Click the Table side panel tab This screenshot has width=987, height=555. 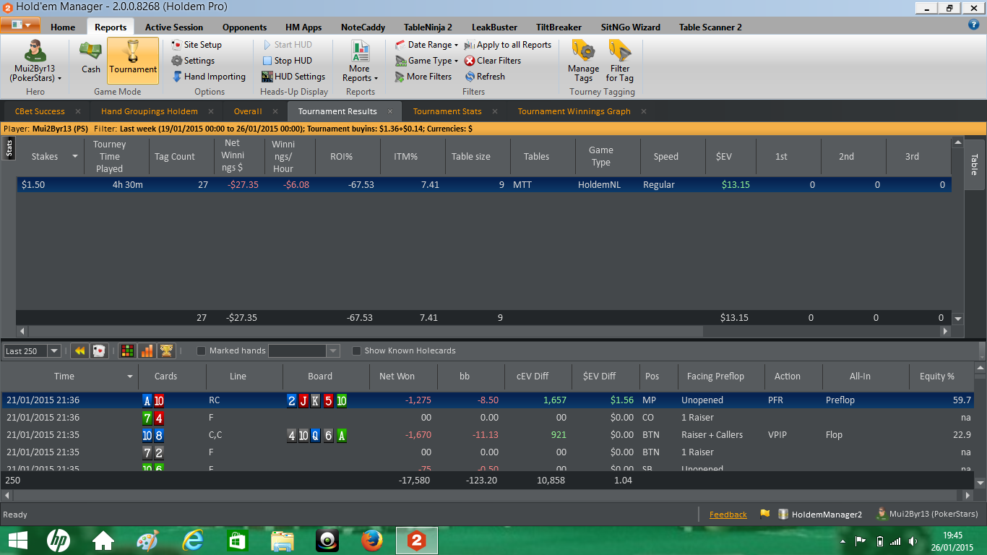pyautogui.click(x=974, y=164)
